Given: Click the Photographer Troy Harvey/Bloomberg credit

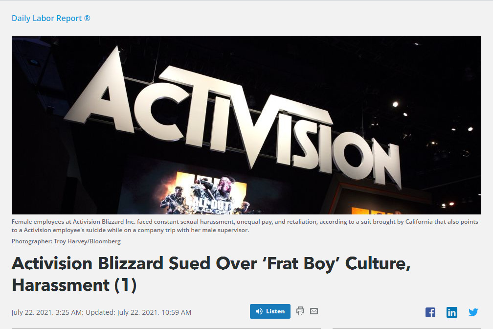Looking at the screenshot, I should point(66,241).
